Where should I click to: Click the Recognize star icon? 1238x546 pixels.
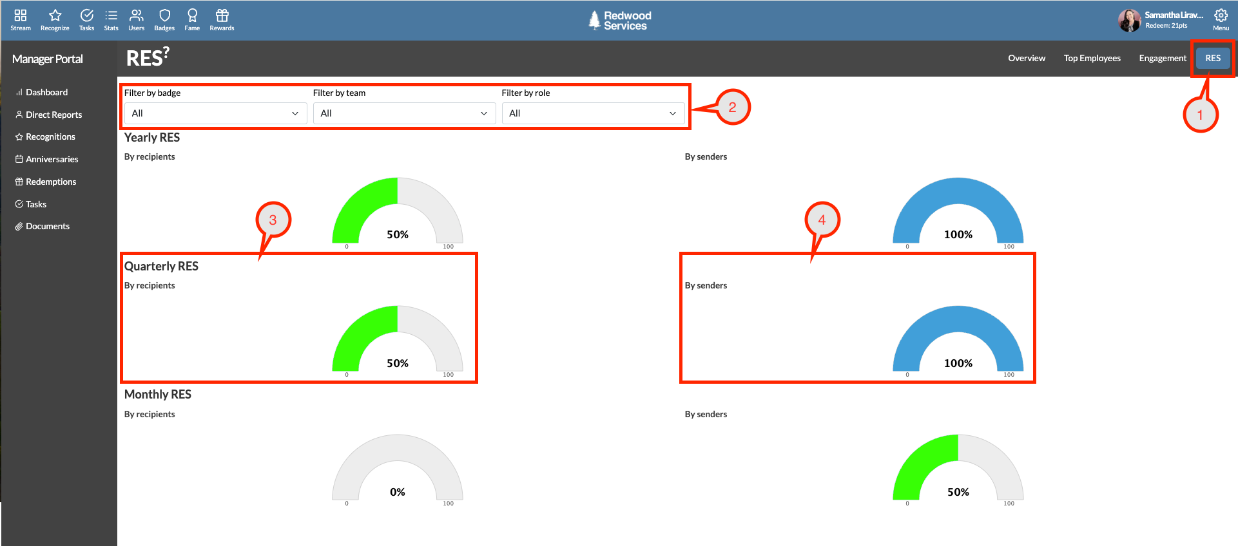click(55, 20)
